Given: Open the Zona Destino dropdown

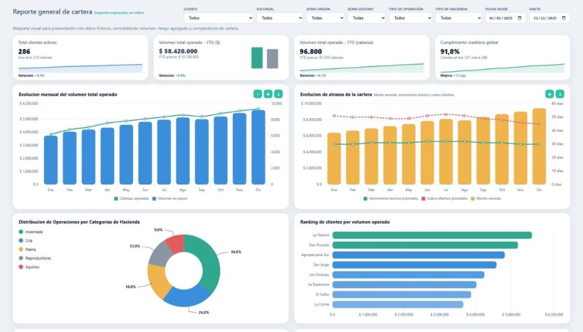Looking at the screenshot, I should (x=366, y=18).
